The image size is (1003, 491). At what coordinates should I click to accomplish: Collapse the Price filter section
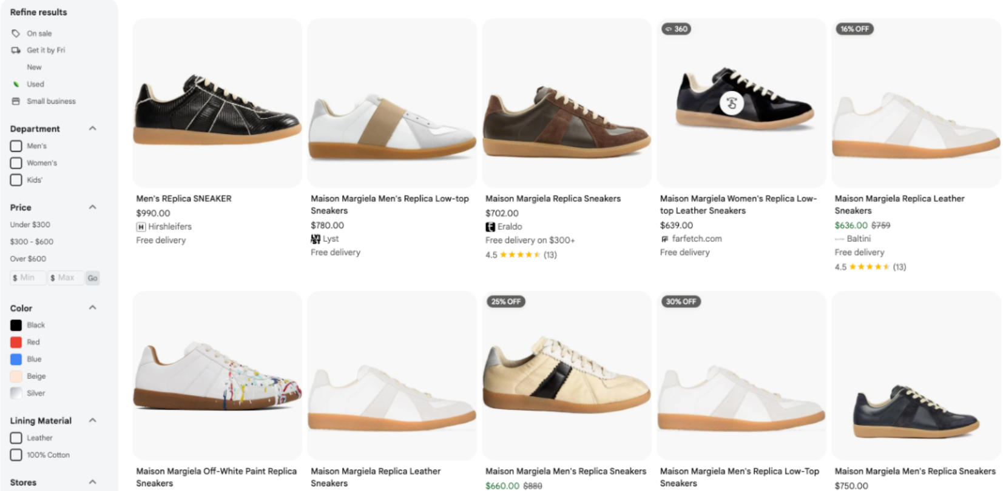(93, 207)
